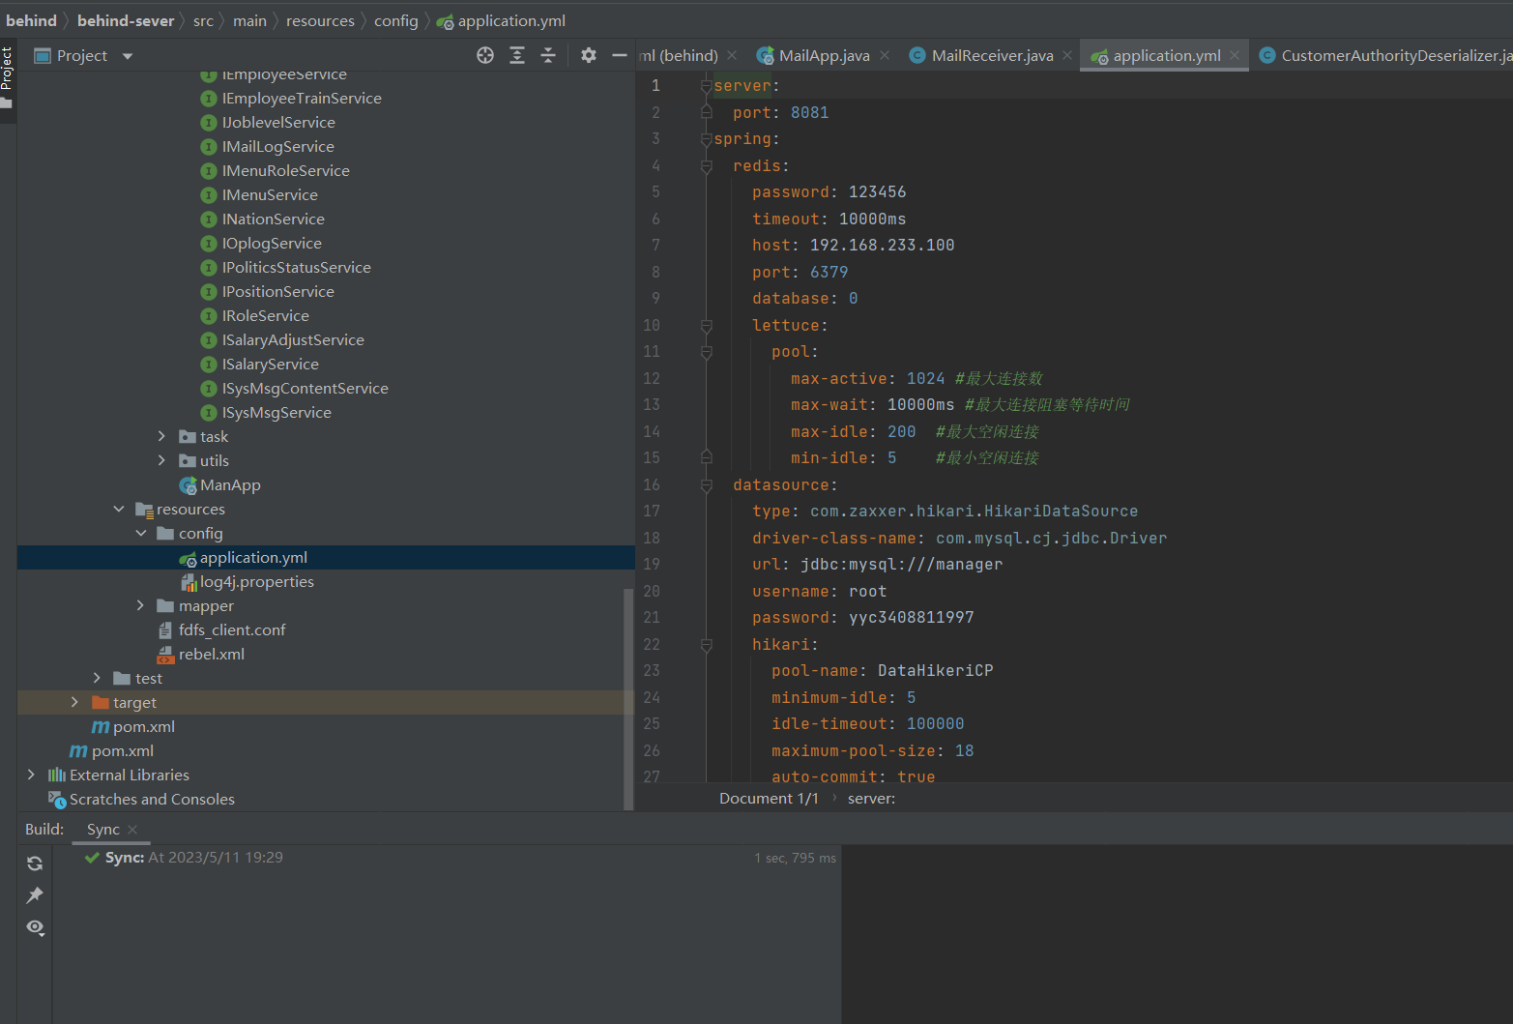Expand External Libraries node

pos(31,775)
